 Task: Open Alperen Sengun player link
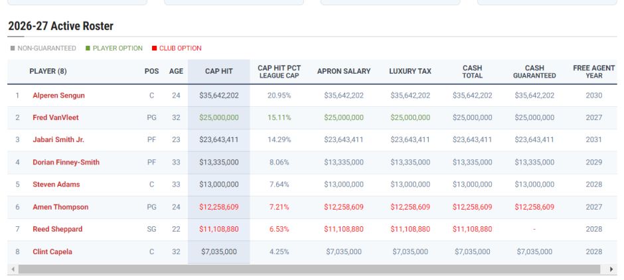[58, 96]
